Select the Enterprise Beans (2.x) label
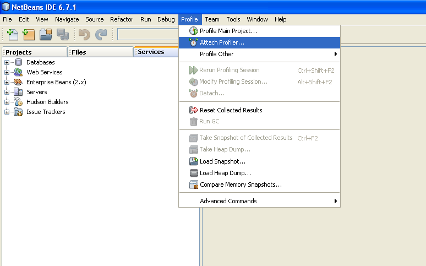Screen dimensions: 426x266 56,82
